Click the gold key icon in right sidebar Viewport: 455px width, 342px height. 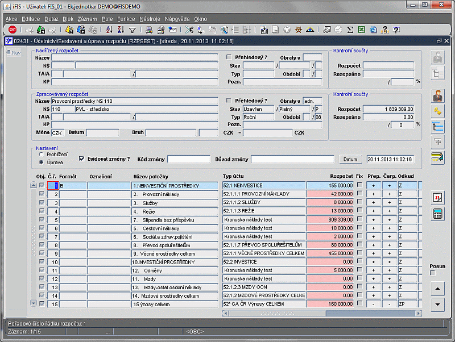437,111
